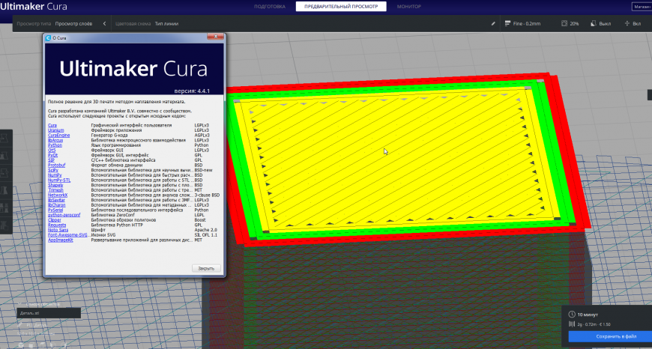Click the 3-clause BSD license text
652x349 pixels.
(x=207, y=195)
